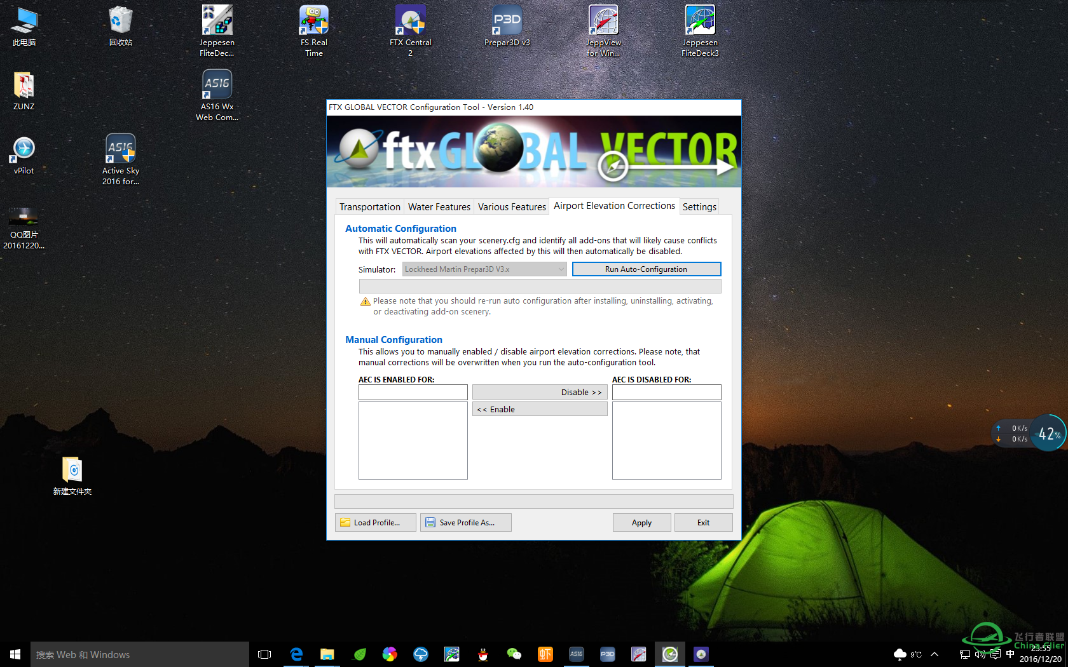Select FS Real Time desktop shortcut
This screenshot has width=1068, height=667.
pos(314,31)
